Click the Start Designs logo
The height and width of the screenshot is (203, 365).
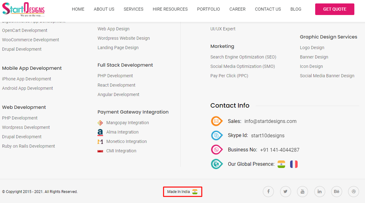tap(23, 9)
